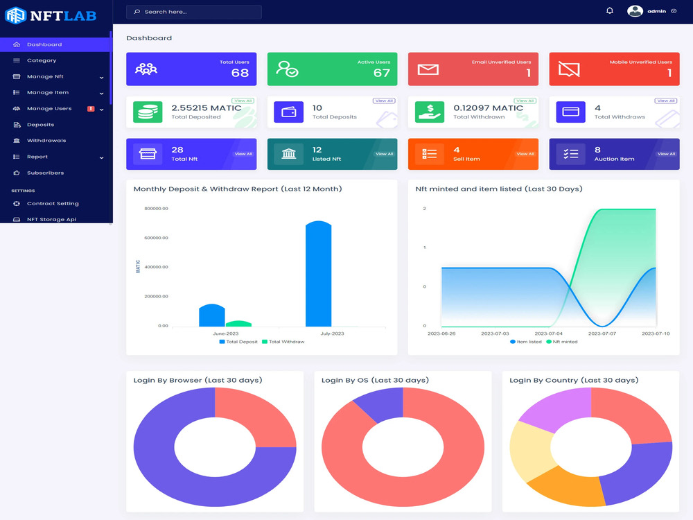Viewport: 693px width, 520px height.
Task: Open the notification bell
Action: (x=609, y=11)
